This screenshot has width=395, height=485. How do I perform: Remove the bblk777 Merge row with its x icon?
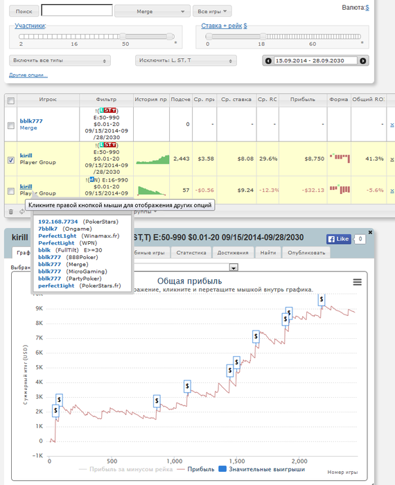392,125
